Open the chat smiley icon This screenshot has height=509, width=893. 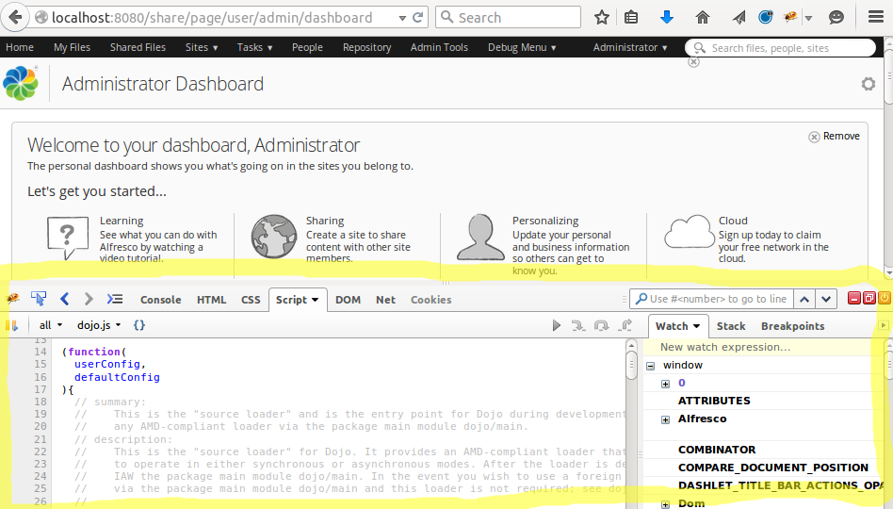point(836,18)
